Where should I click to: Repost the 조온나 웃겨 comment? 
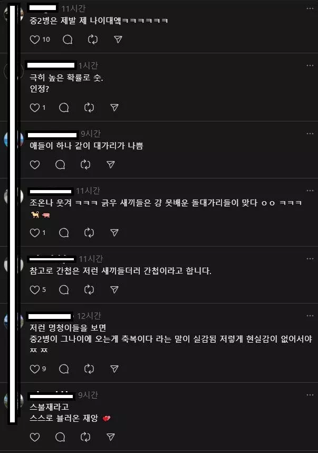(89, 232)
